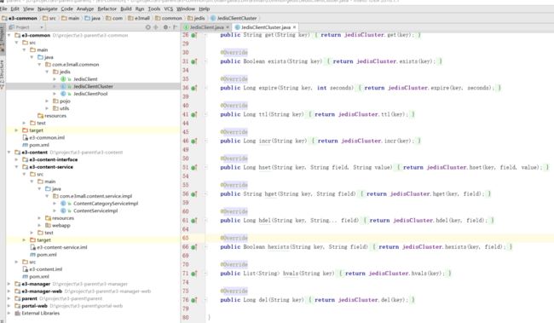The image size is (554, 323).
Task: Open the Project view type dropdown
Action: pos(42,27)
